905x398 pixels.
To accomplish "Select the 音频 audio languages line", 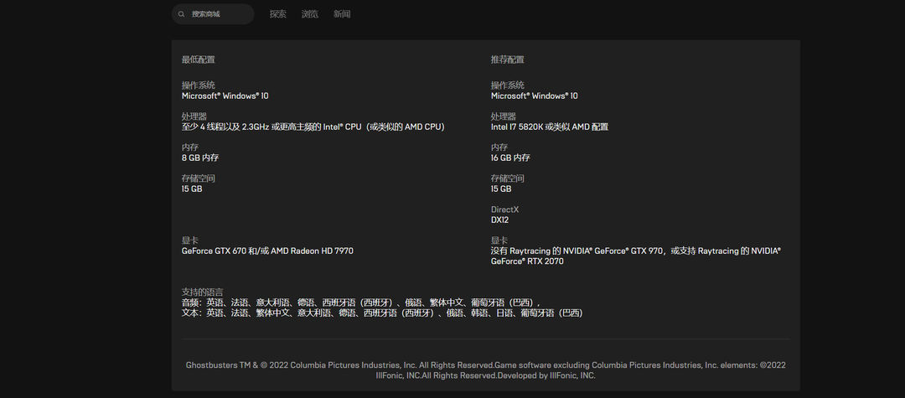I will coord(362,302).
